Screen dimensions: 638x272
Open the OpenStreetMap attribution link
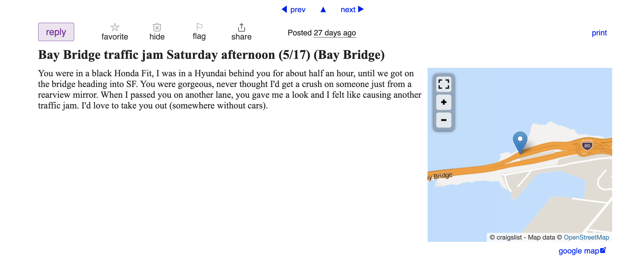(x=586, y=237)
